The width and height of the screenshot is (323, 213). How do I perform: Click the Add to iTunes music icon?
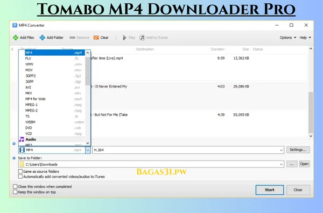[142, 38]
